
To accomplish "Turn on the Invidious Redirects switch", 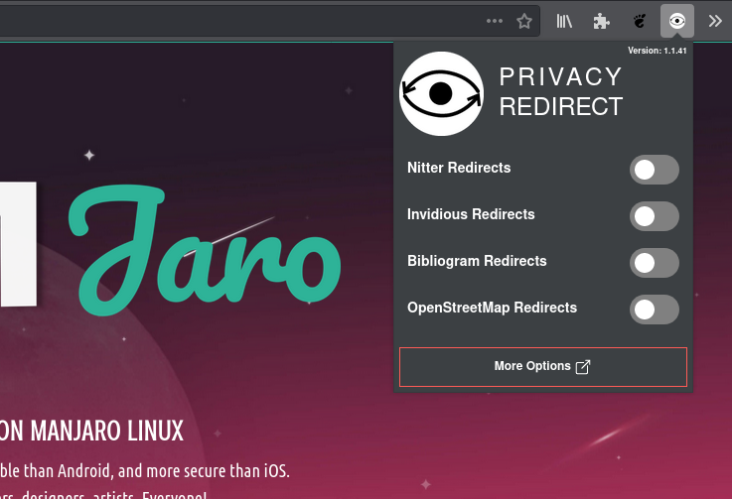I will tap(654, 216).
